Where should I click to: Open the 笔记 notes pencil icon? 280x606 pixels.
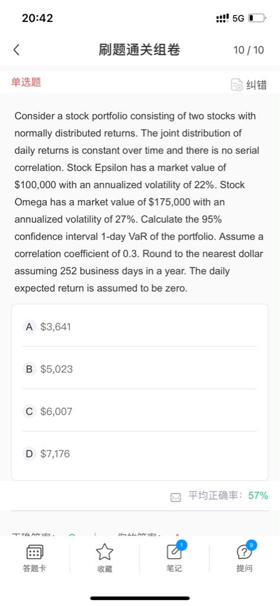pos(174,552)
